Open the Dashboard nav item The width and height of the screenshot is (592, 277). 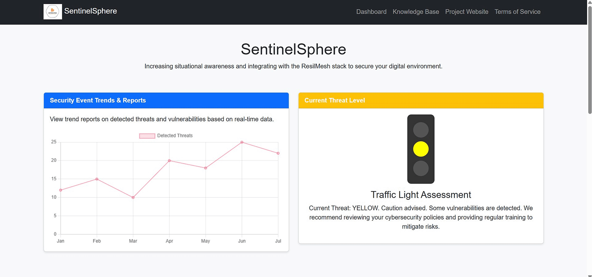[371, 12]
